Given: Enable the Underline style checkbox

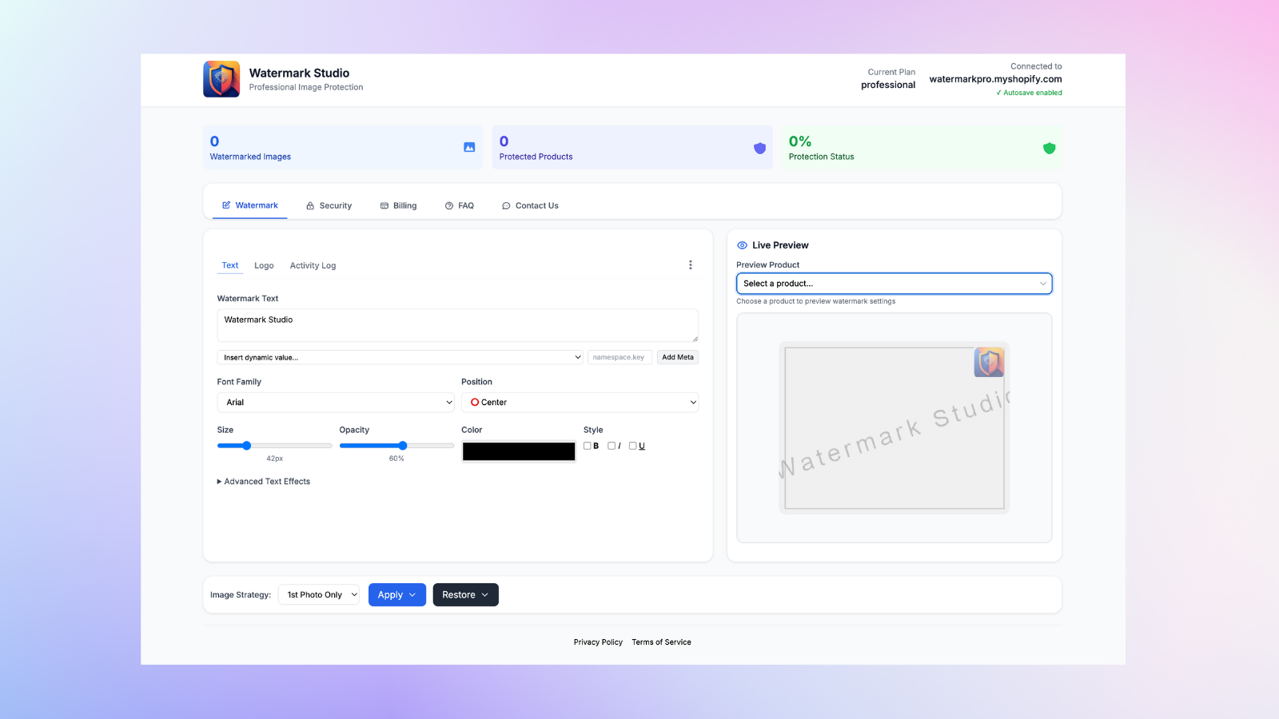Looking at the screenshot, I should [632, 445].
